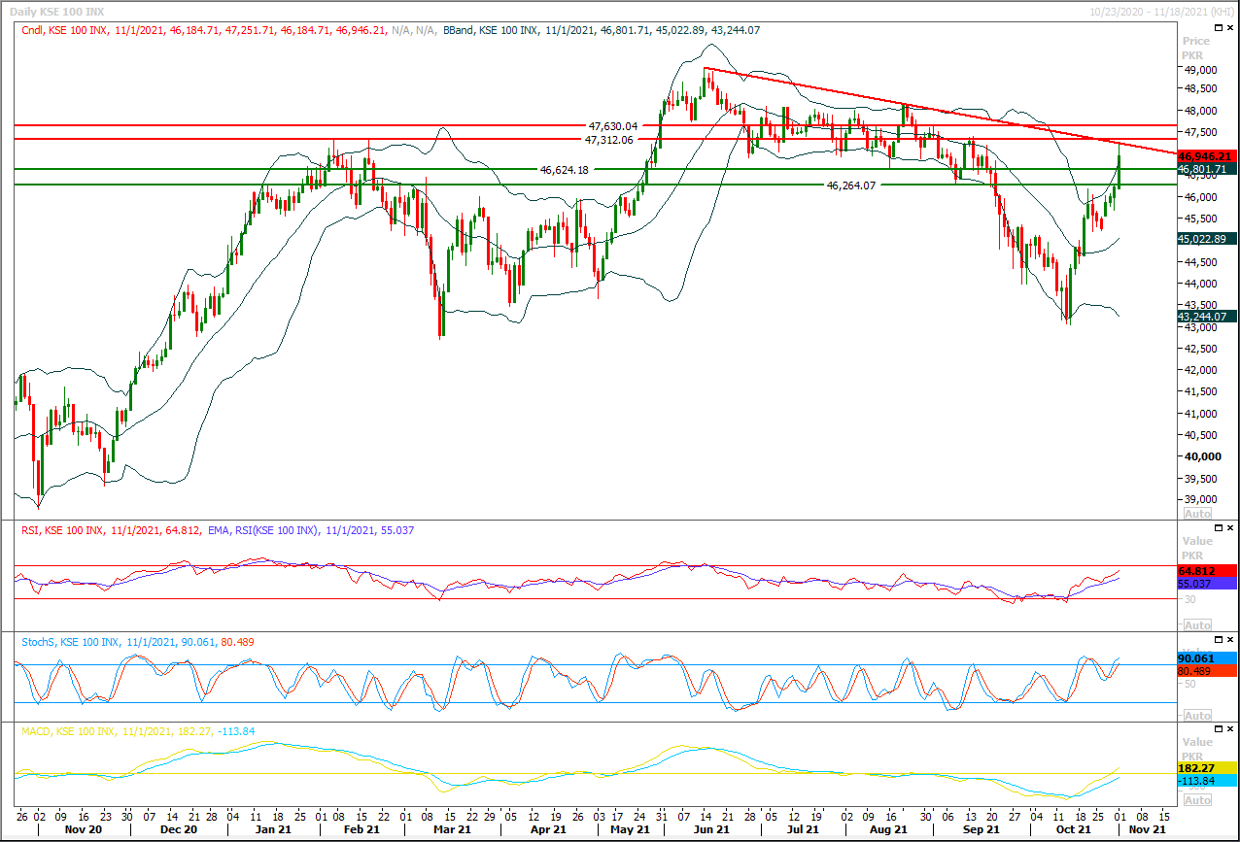
Task: Maximize the StochS indicator panel
Action: [x=1218, y=640]
